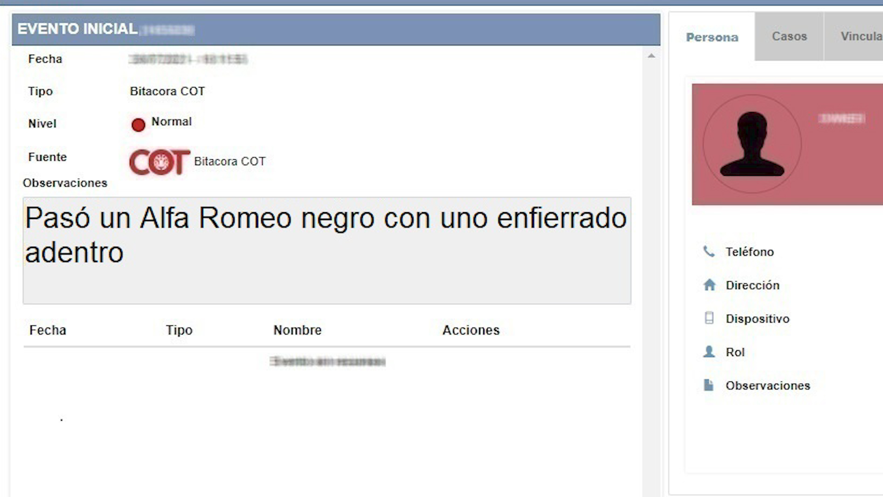Click the COT logo in Fuente

pos(159,162)
